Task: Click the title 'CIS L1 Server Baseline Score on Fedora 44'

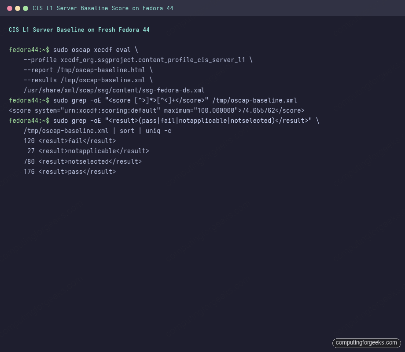Action: pyautogui.click(x=103, y=8)
